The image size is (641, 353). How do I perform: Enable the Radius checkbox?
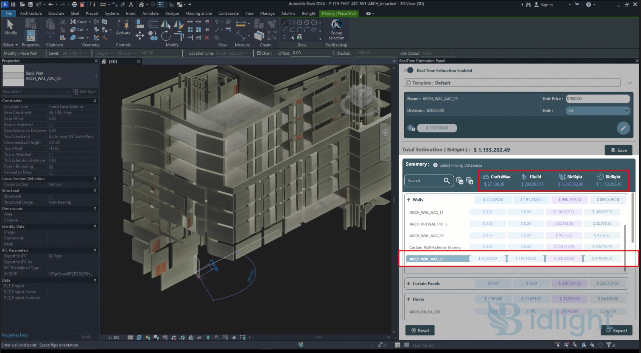click(x=335, y=53)
